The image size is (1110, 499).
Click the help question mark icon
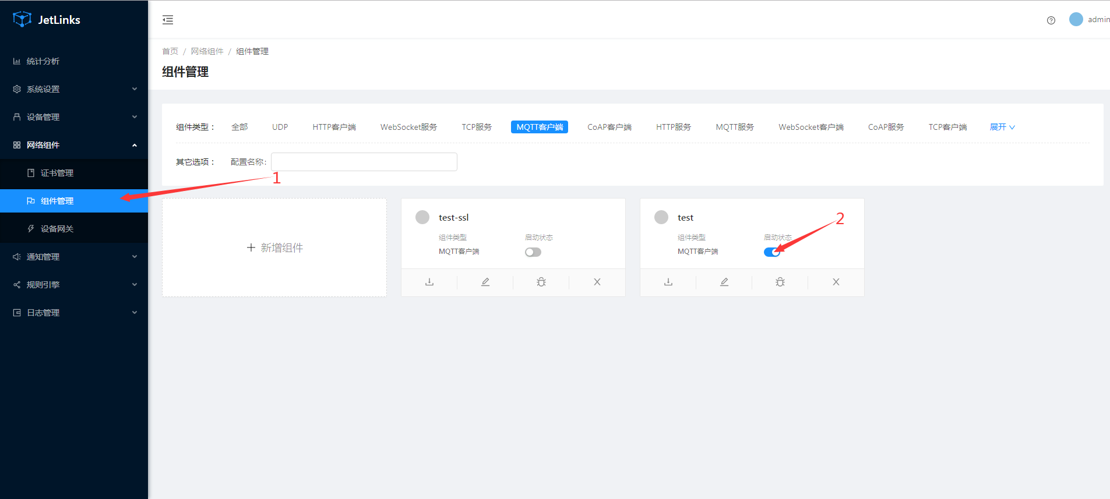point(1051,20)
